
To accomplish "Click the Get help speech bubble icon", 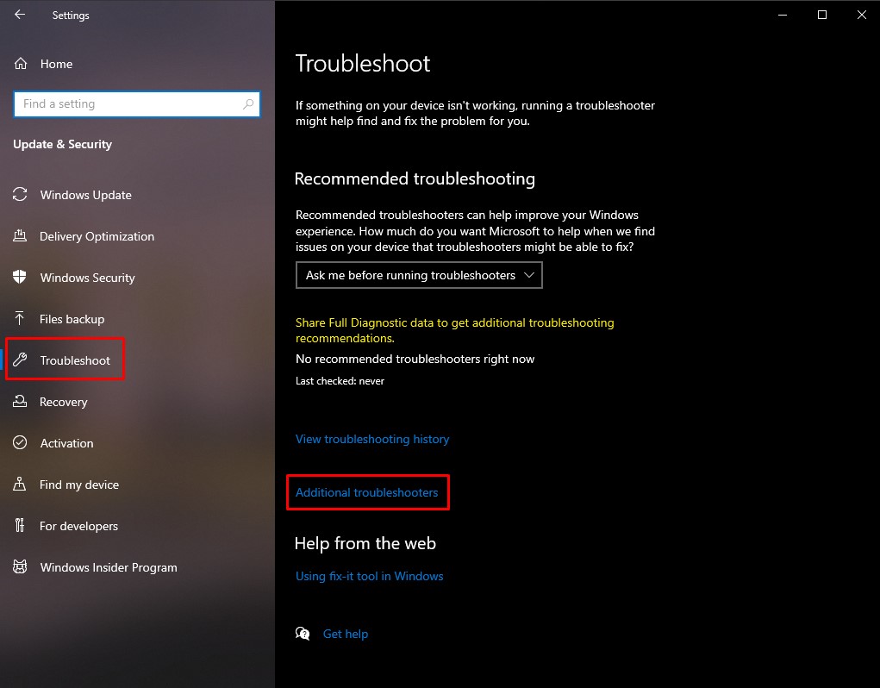I will coord(303,634).
